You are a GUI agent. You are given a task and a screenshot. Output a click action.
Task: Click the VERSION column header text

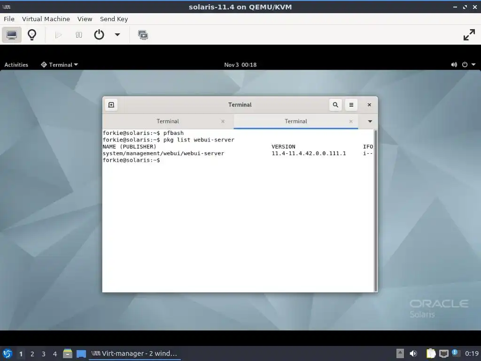coord(283,147)
